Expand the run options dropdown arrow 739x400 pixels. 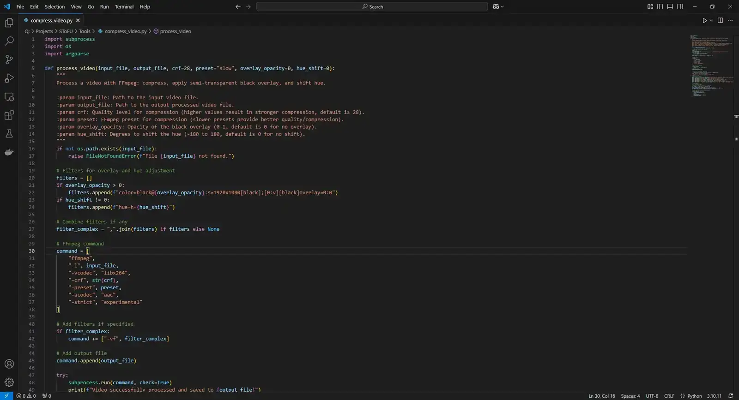(711, 20)
